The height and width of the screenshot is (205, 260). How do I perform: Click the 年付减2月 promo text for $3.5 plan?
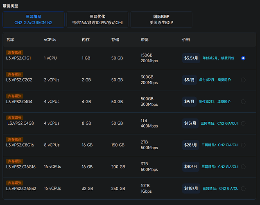pyautogui.click(x=218, y=58)
